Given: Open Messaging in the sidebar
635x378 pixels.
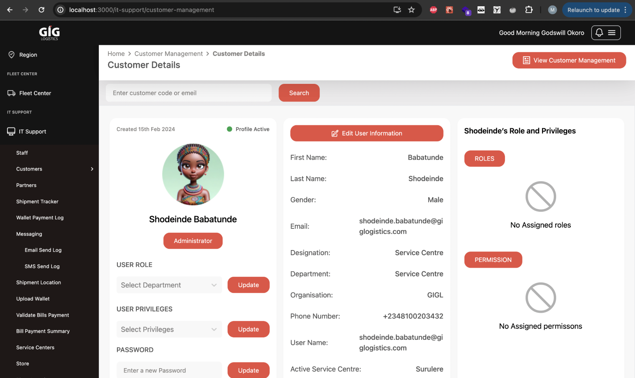Looking at the screenshot, I should point(29,234).
